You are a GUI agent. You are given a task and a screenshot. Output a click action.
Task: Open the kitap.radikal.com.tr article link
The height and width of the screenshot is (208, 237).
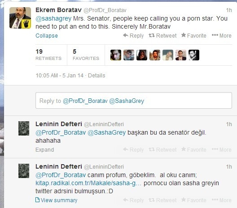[x=88, y=183]
